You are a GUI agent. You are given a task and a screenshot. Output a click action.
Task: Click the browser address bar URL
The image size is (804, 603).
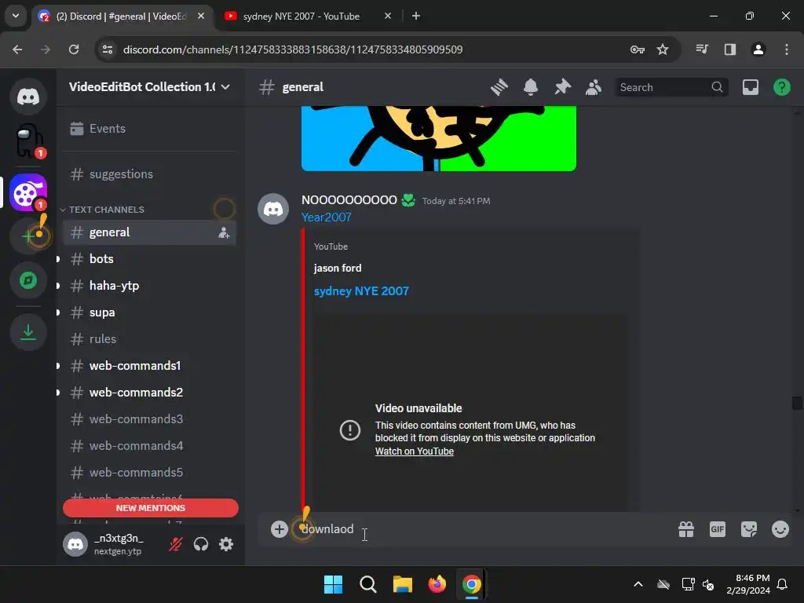pos(293,49)
